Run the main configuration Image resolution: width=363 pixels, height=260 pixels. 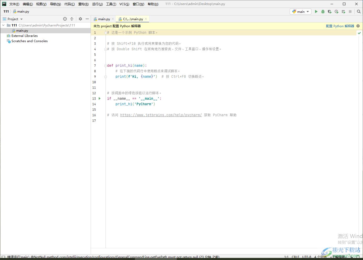316,12
